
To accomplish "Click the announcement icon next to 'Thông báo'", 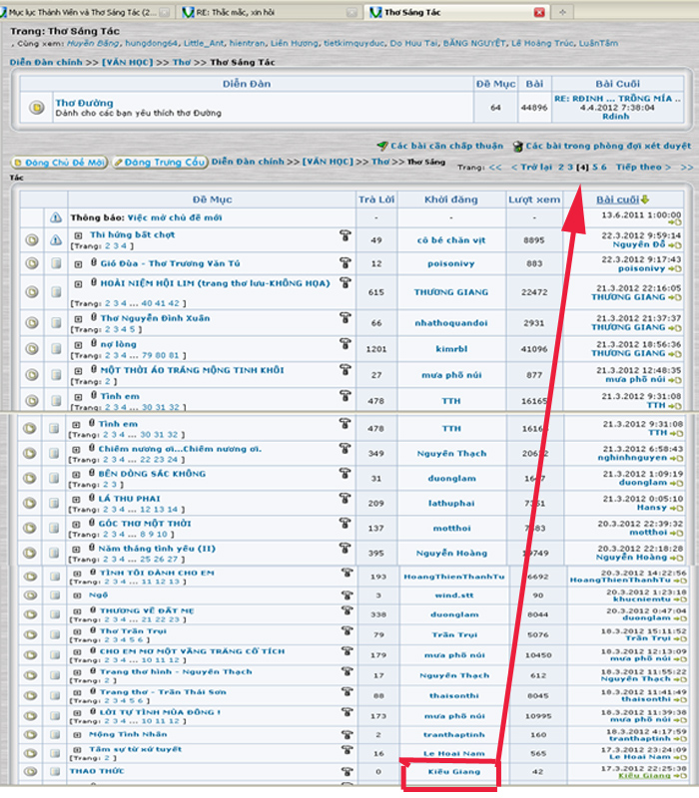I will coord(56,217).
